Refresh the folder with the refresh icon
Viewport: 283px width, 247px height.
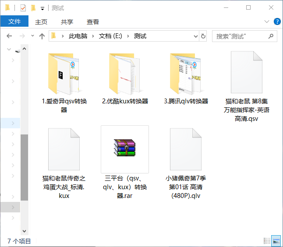coord(203,36)
